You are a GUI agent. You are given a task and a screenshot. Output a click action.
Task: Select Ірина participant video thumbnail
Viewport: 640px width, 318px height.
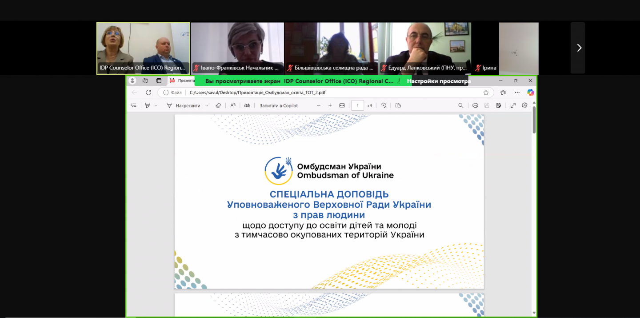tap(506, 48)
